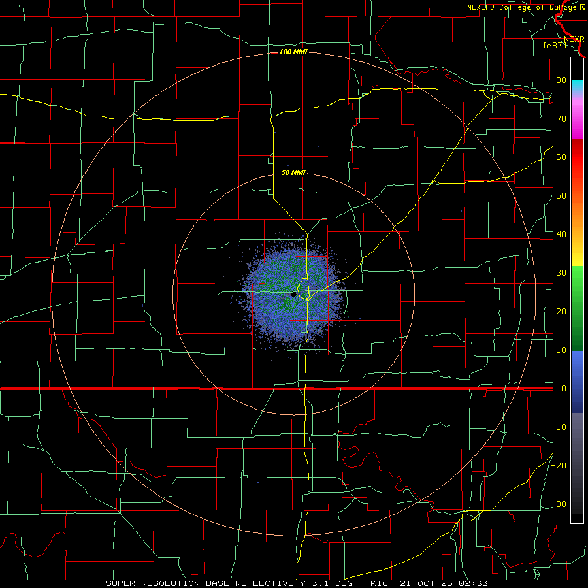588x588 pixels.
Task: Click the dBZ unit label
Action: (555, 46)
